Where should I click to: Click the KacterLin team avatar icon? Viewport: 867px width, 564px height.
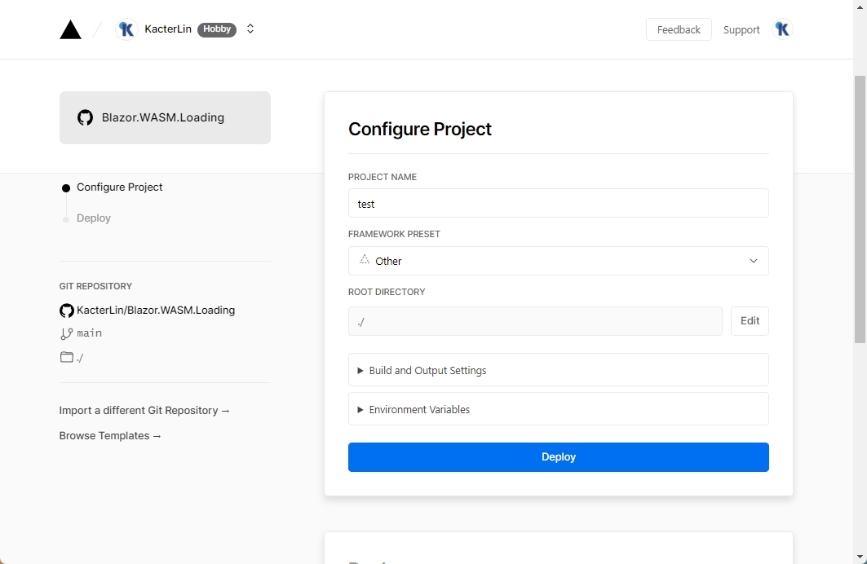(126, 29)
